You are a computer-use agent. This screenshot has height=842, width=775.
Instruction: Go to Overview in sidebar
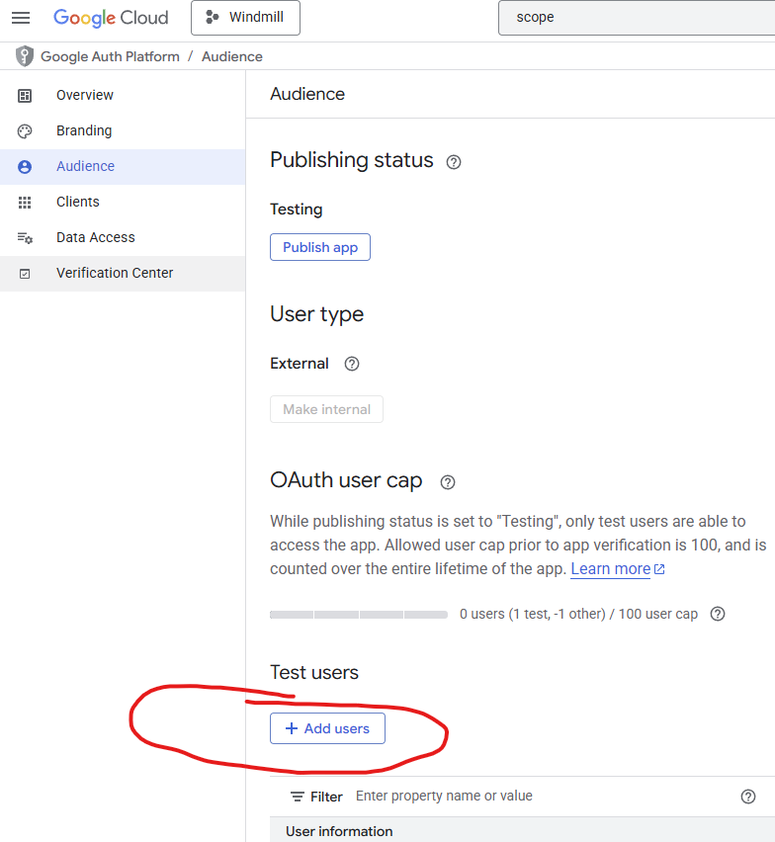(x=85, y=95)
